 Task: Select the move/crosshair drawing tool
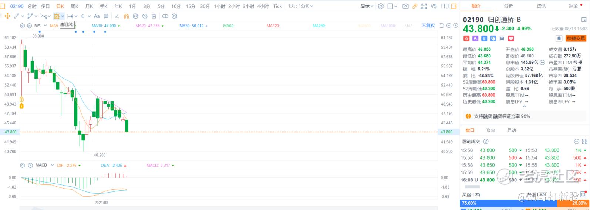click(x=7, y=16)
